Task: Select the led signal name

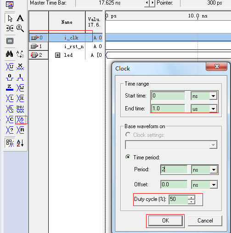Action: tap(68, 55)
